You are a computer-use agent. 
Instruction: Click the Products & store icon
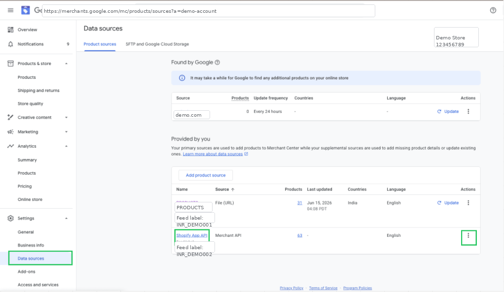click(11, 64)
